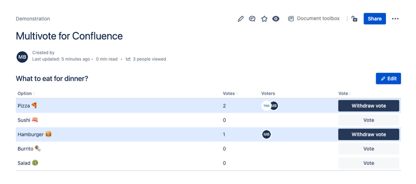Open the three-dots more actions menu
This screenshot has width=416, height=184.
pyautogui.click(x=395, y=19)
